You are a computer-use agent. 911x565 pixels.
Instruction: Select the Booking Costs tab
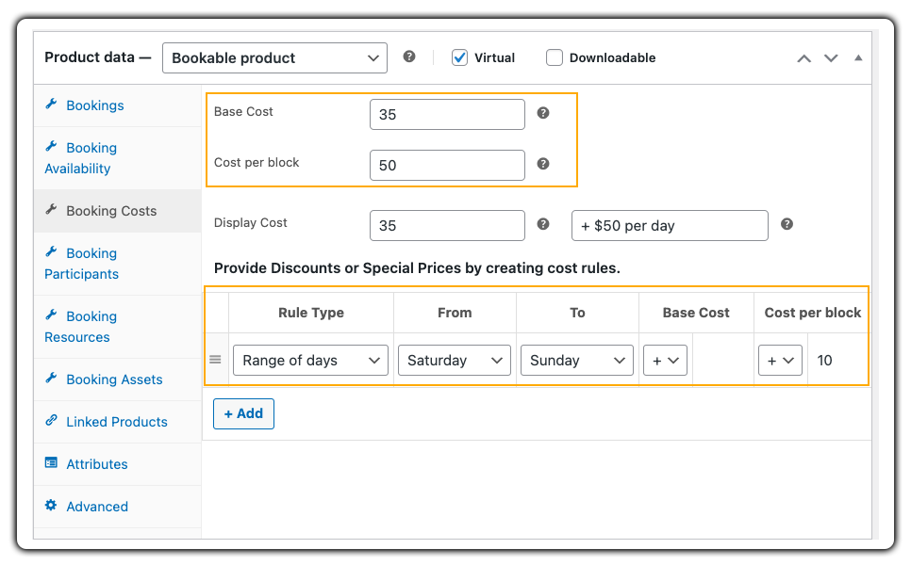point(117,211)
